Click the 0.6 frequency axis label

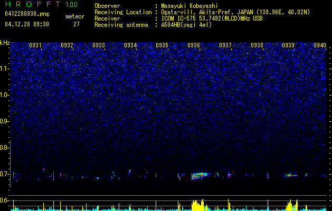click(x=5, y=200)
